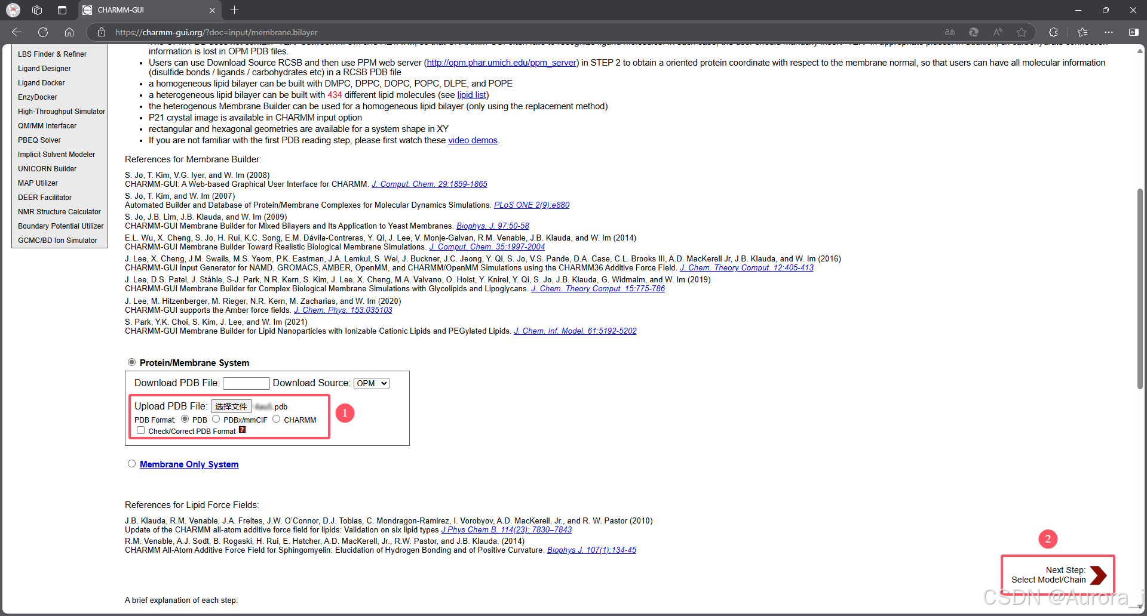
Task: Open J. Chem. Phys. 153:035103 link
Action: coord(343,310)
